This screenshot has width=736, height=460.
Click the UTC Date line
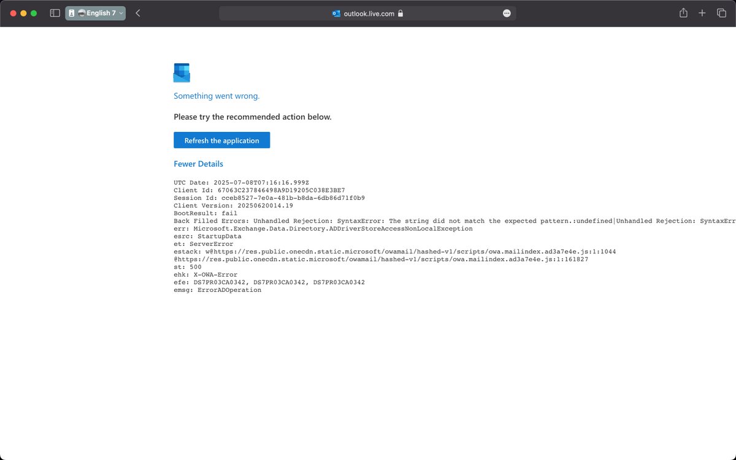tap(241, 183)
